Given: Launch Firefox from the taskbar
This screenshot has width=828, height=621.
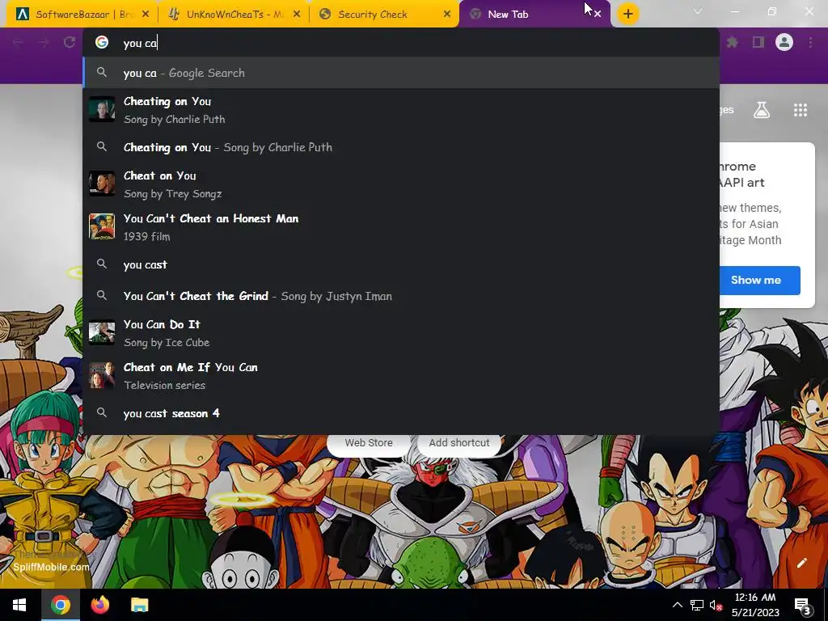Looking at the screenshot, I should click(99, 605).
